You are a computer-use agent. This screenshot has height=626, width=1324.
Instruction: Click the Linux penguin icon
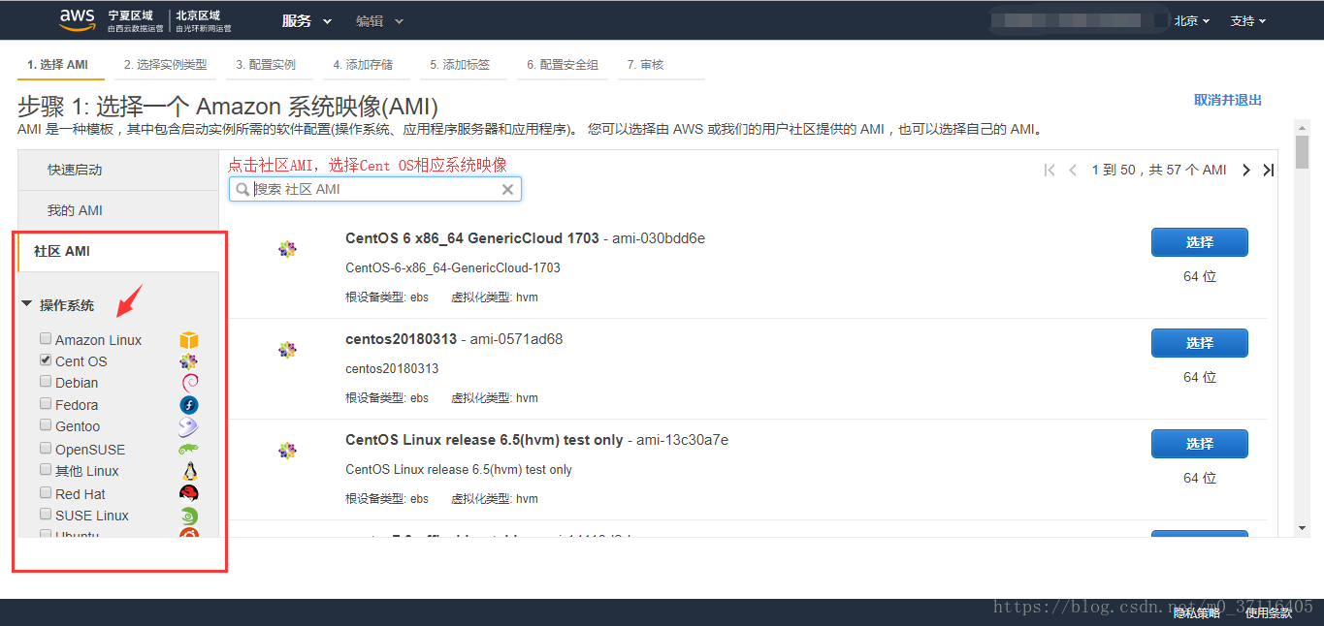(x=189, y=472)
